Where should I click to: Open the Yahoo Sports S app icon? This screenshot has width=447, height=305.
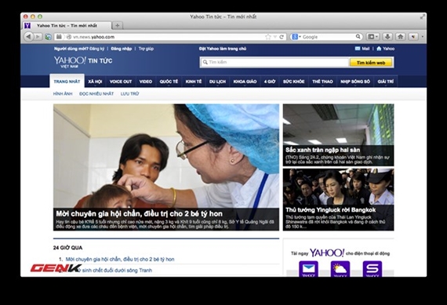click(x=372, y=269)
